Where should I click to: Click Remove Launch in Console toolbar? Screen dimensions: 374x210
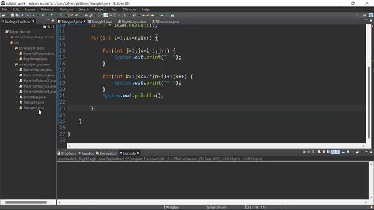[309, 152]
